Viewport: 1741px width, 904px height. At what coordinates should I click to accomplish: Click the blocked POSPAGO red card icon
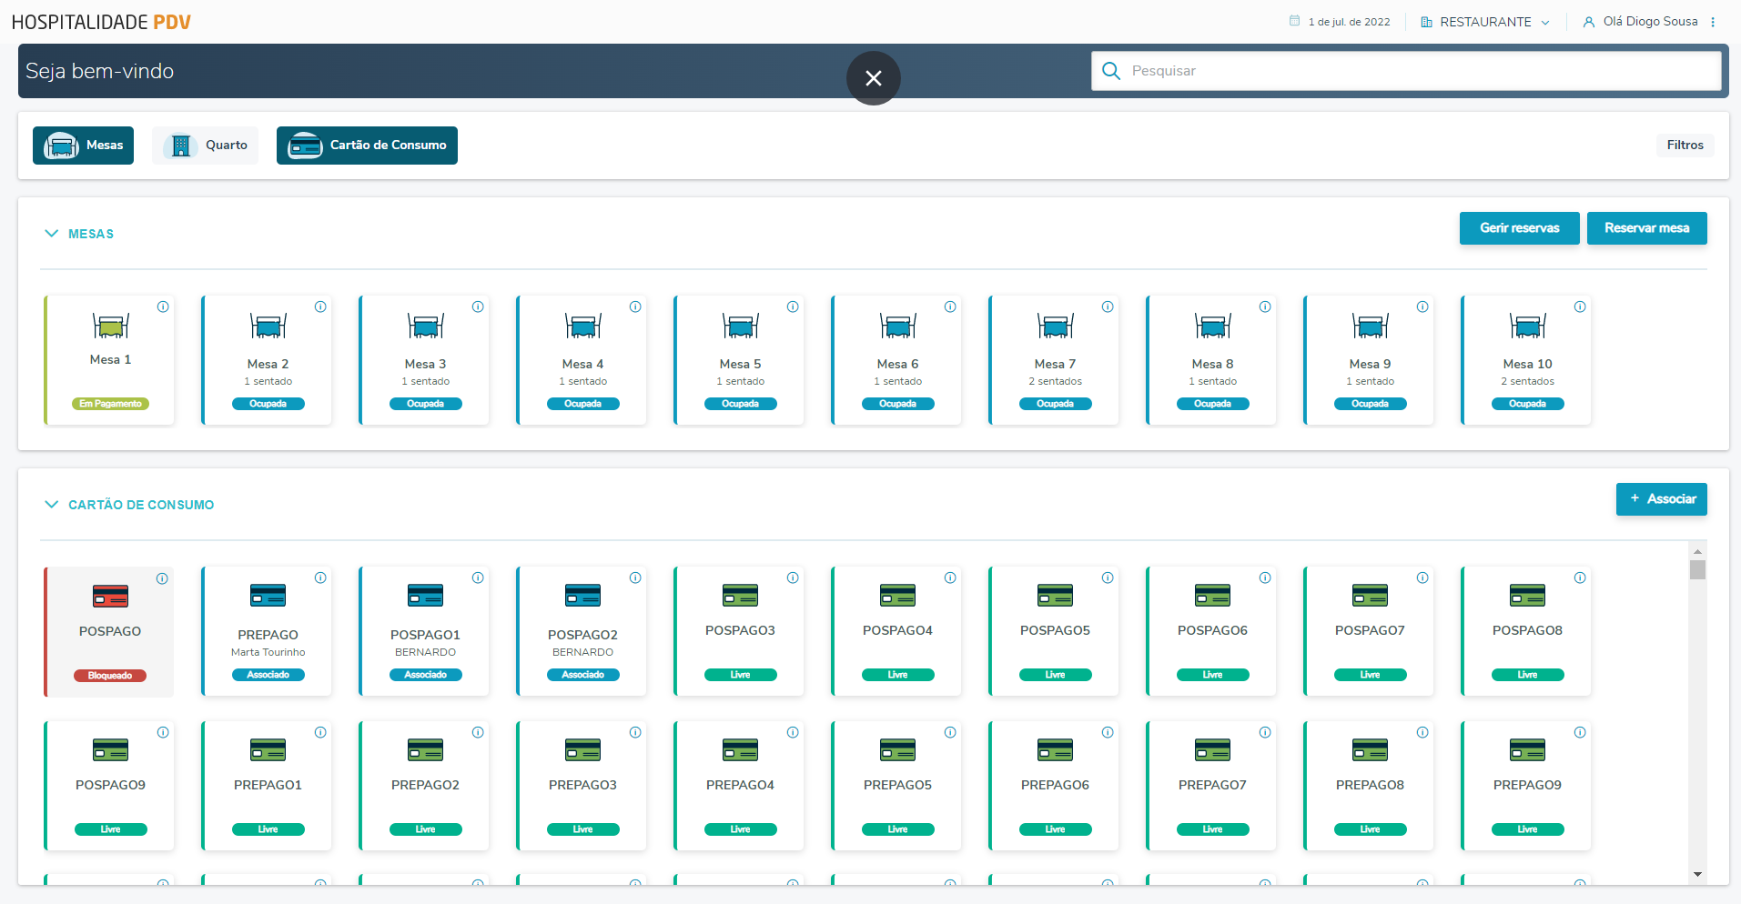110,597
